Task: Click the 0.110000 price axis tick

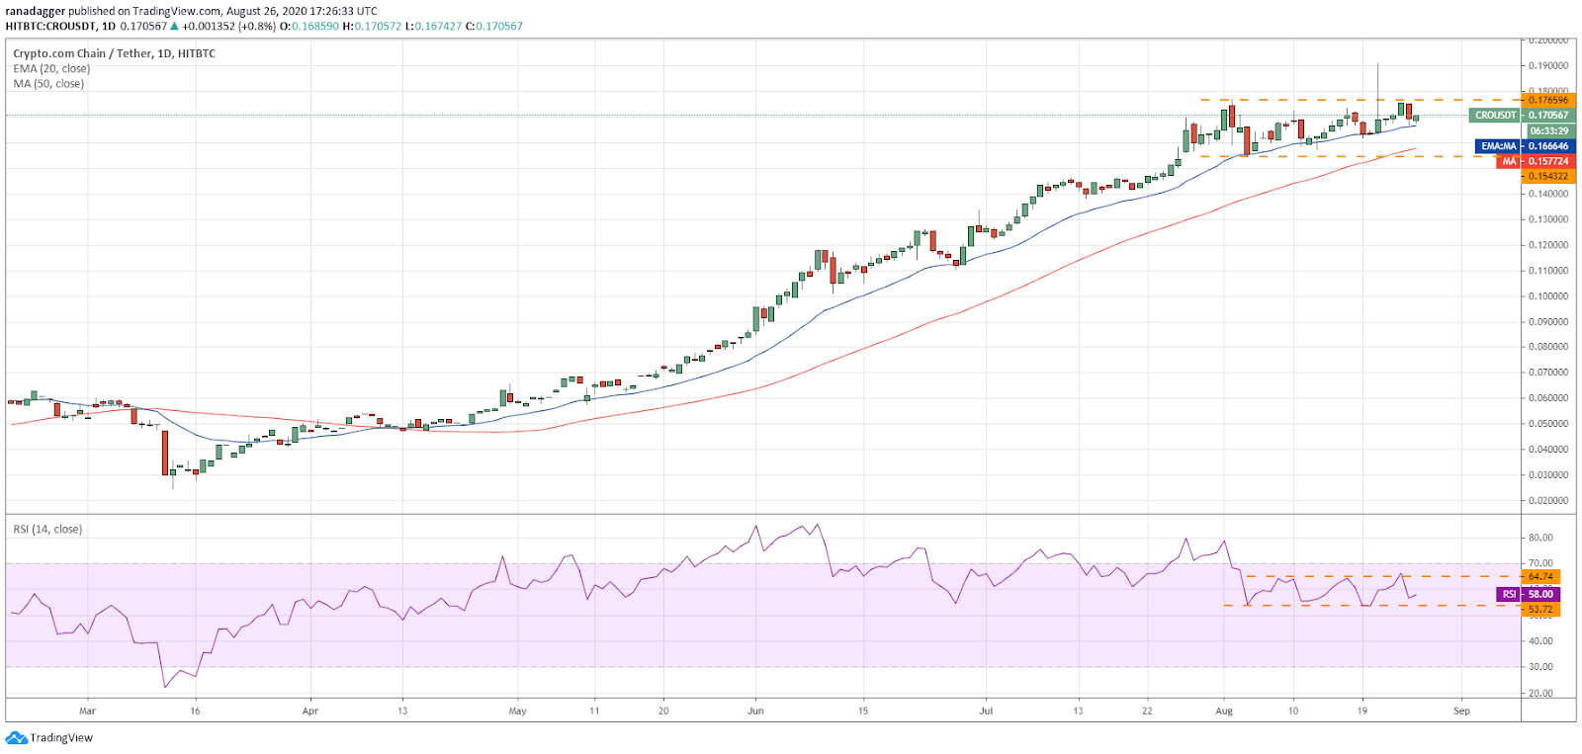Action: coord(1548,271)
